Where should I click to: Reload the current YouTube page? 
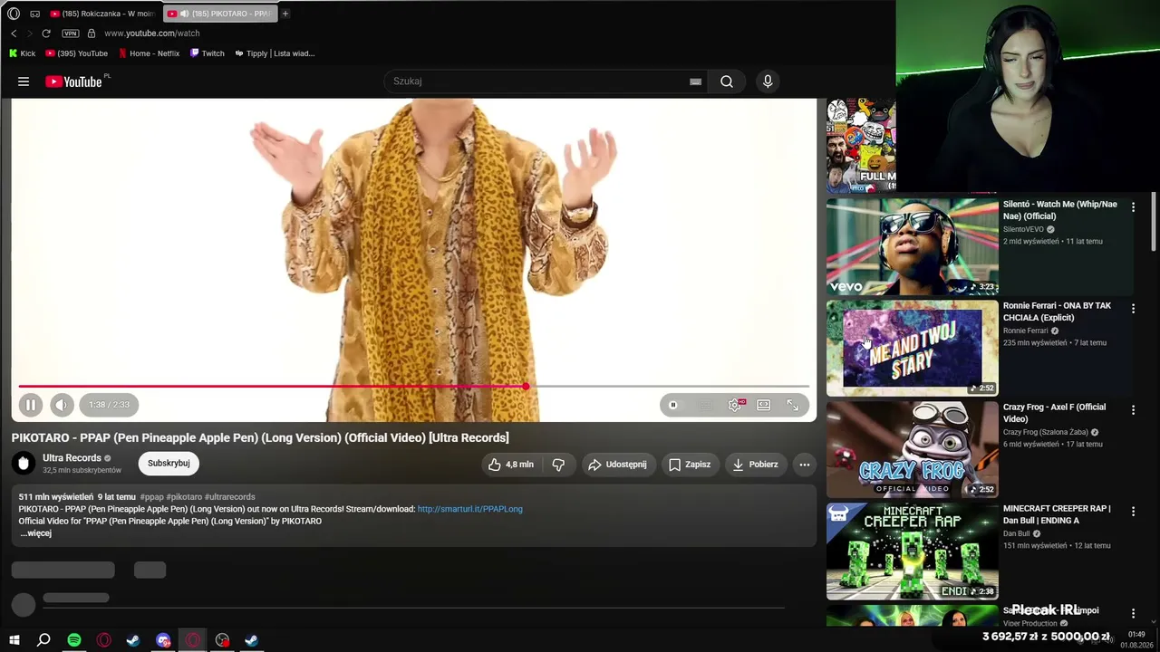click(46, 34)
